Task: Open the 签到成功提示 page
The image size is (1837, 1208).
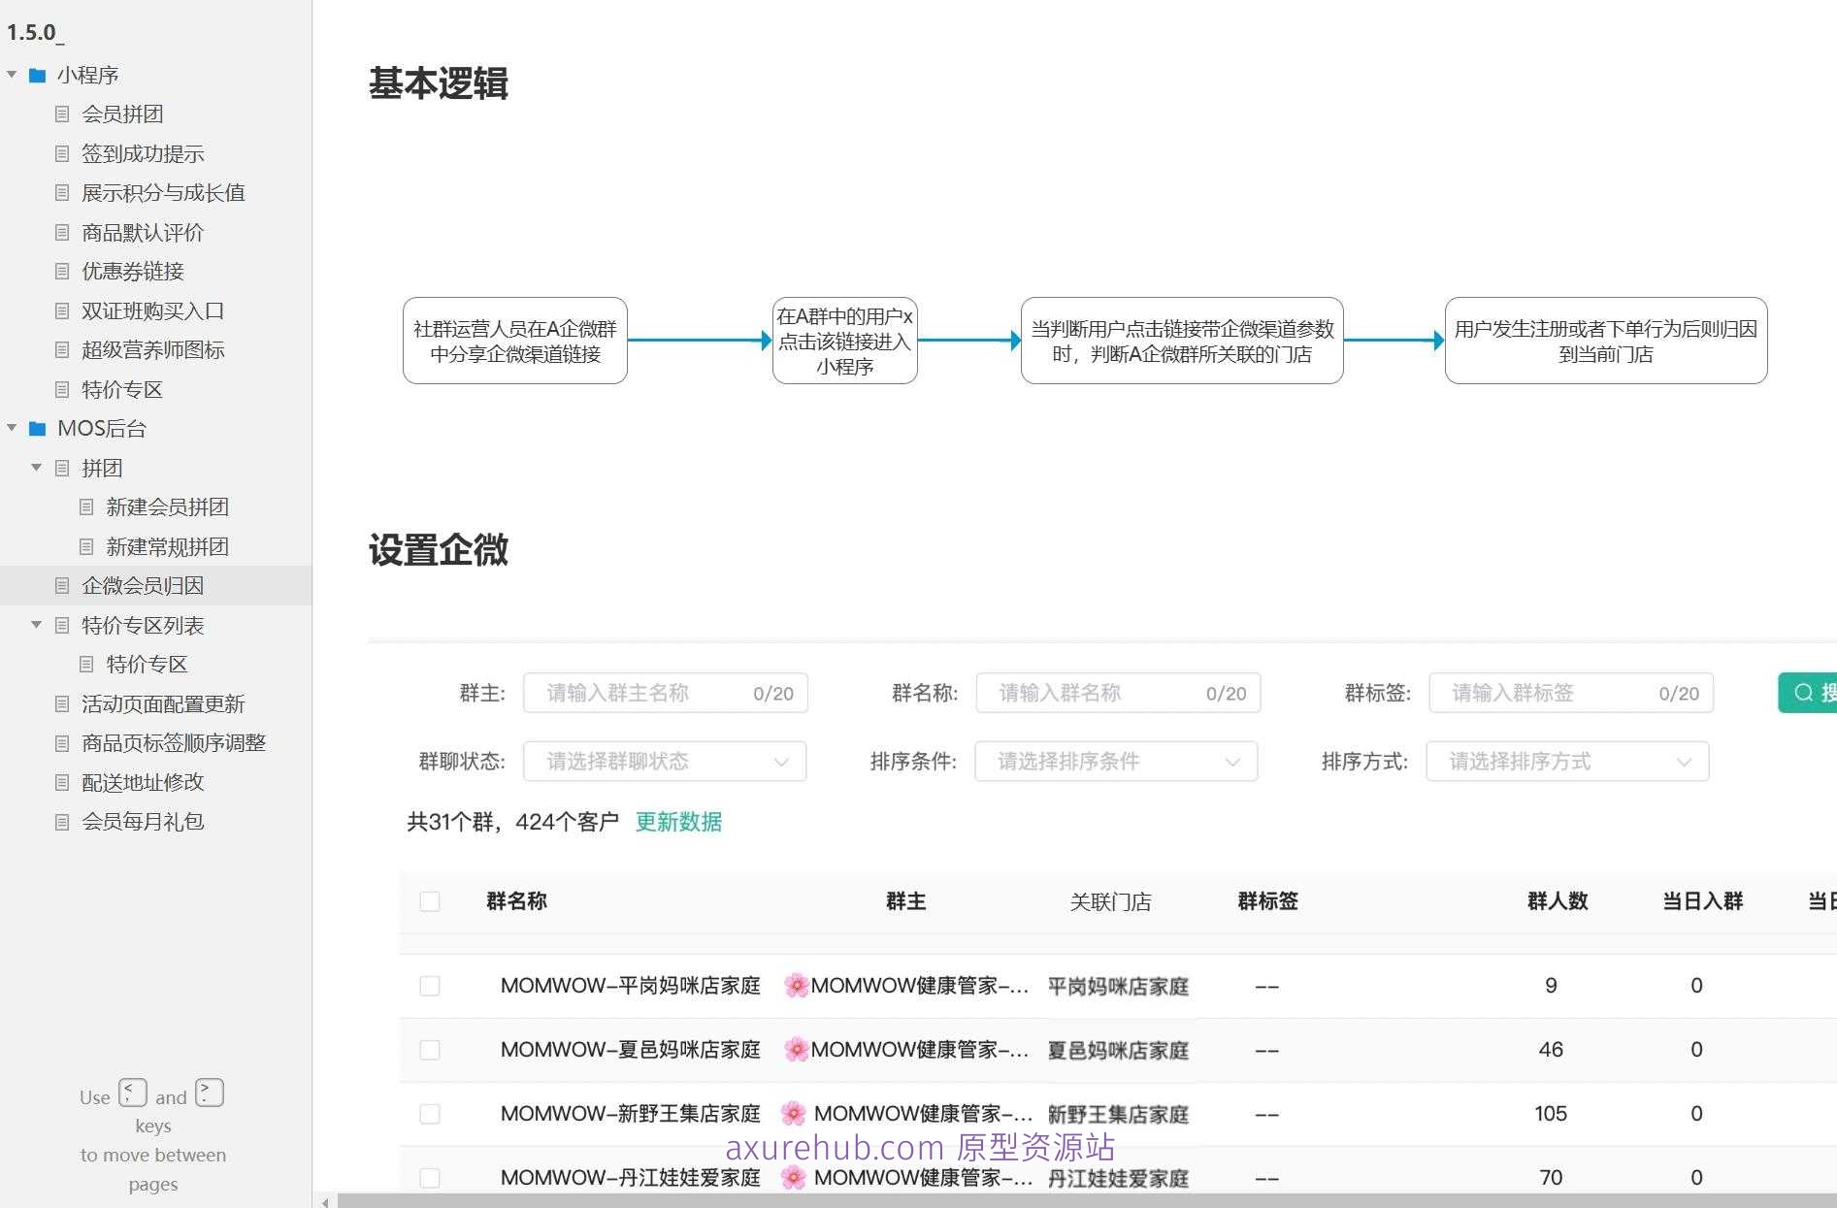Action: (x=143, y=153)
